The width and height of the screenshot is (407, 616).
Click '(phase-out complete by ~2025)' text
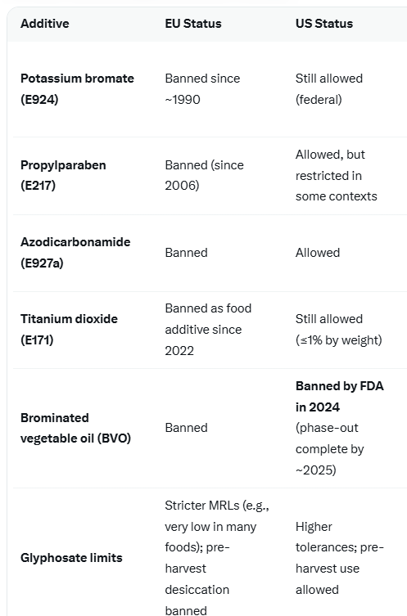coord(330,449)
